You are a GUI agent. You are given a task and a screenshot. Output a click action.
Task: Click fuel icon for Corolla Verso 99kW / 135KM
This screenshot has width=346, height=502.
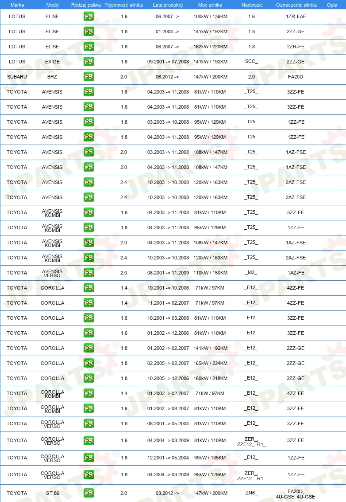pos(89,458)
